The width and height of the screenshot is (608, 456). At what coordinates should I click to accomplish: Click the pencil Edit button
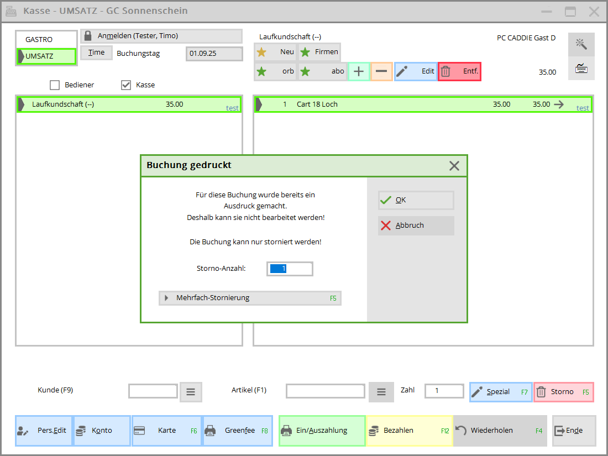pyautogui.click(x=415, y=71)
